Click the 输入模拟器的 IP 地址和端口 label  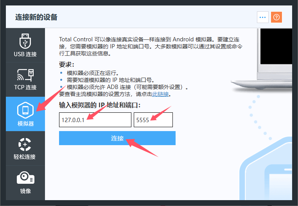100,105
